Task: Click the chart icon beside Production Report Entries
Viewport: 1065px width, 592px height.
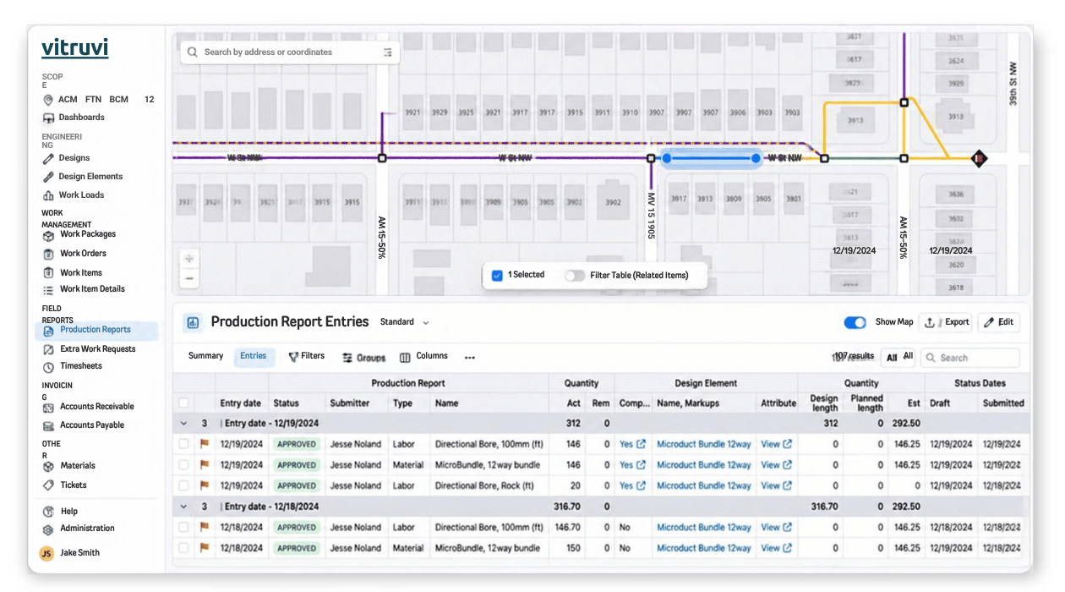Action: [x=193, y=322]
